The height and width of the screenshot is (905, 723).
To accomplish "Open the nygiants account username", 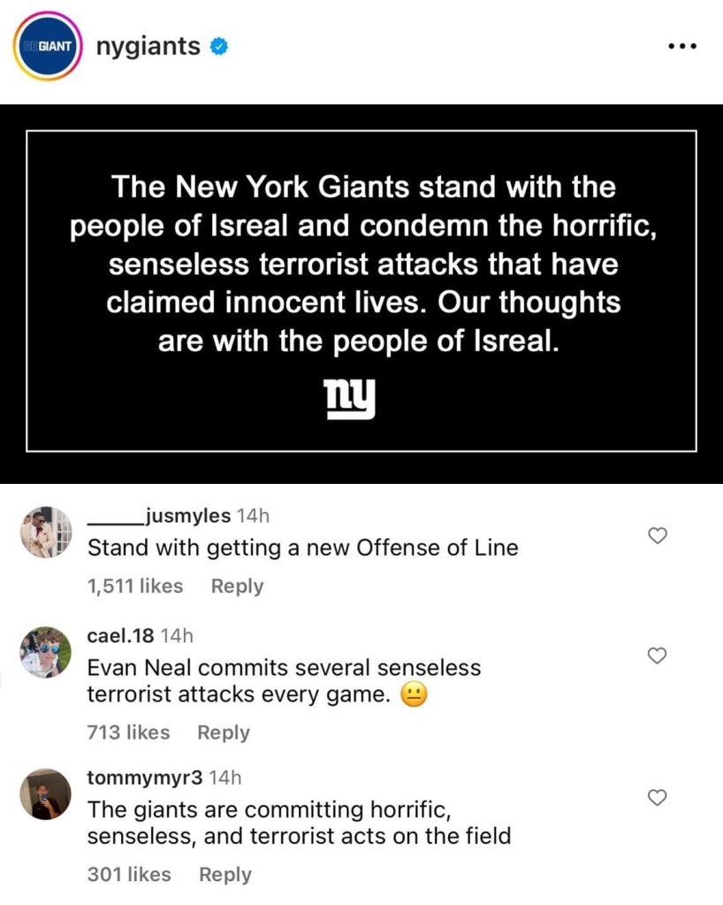I will pyautogui.click(x=147, y=46).
